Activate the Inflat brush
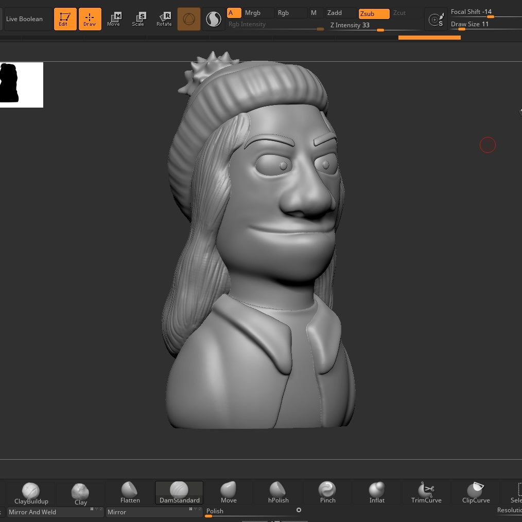 [377, 493]
